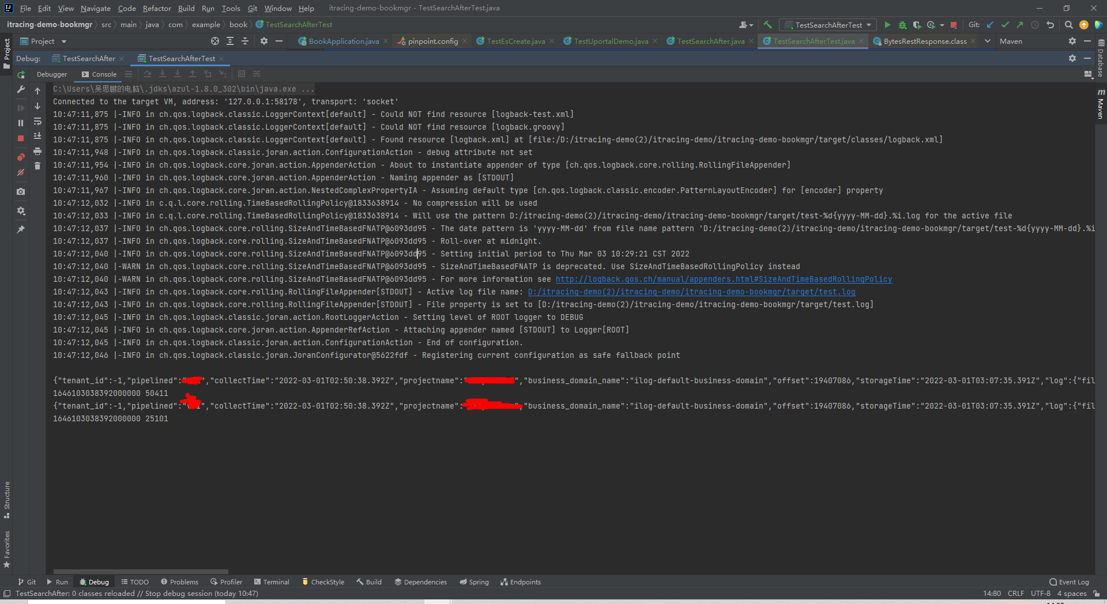The image size is (1107, 604).
Task: Show hidden editor tabs chevron
Action: click(988, 41)
